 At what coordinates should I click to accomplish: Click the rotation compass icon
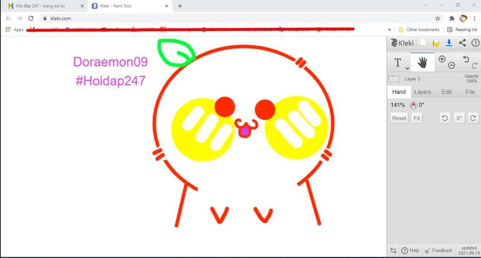click(x=413, y=105)
